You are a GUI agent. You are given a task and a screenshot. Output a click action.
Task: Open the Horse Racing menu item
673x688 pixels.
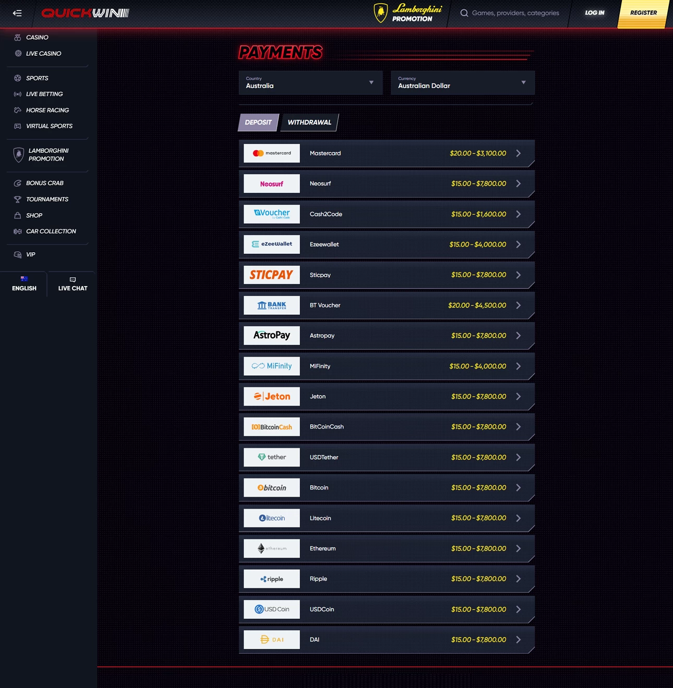click(47, 110)
